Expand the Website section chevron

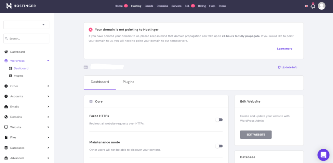[x=48, y=127]
